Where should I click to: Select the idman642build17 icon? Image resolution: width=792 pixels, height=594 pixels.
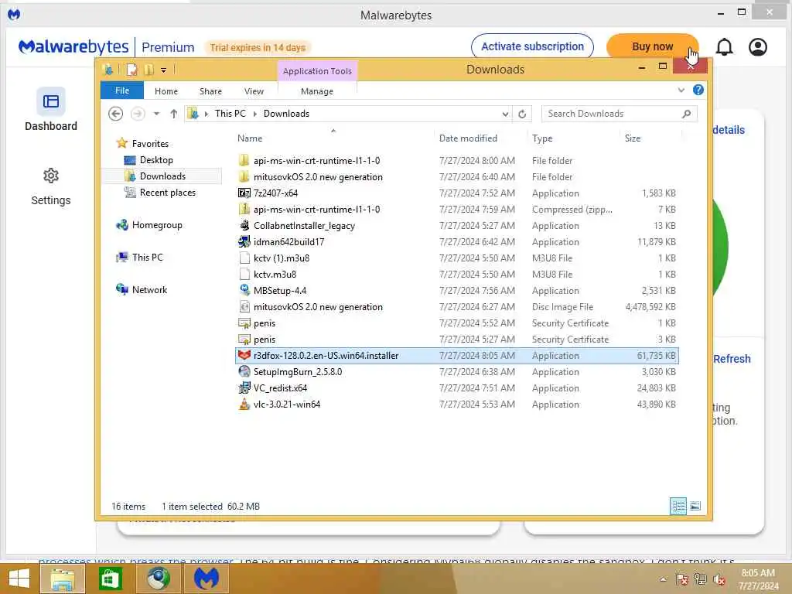pos(244,241)
